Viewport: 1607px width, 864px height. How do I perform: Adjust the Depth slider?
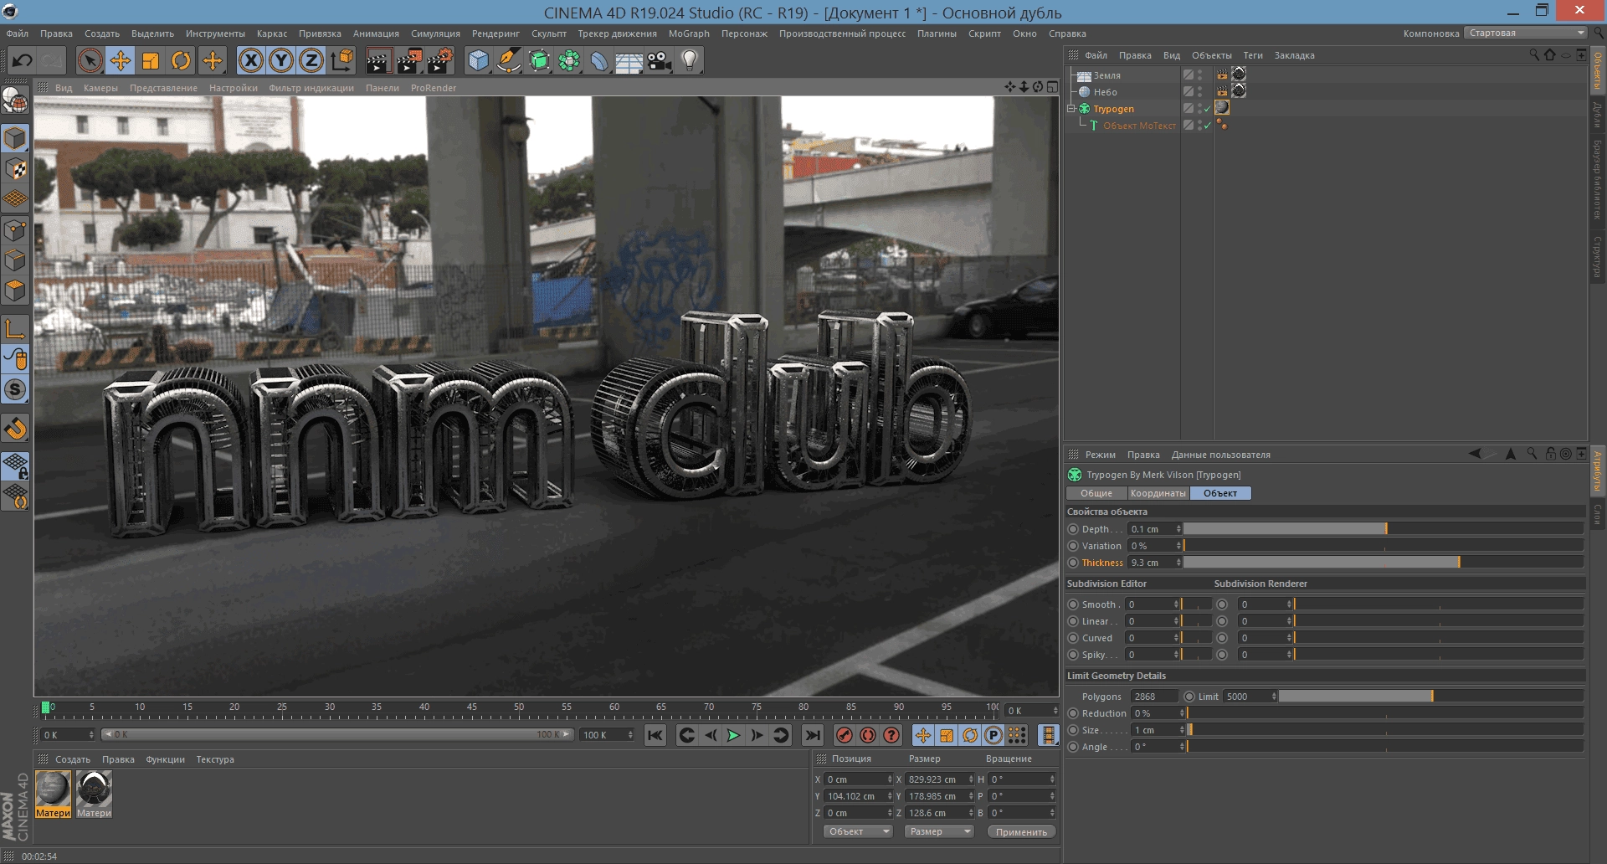1383,529
